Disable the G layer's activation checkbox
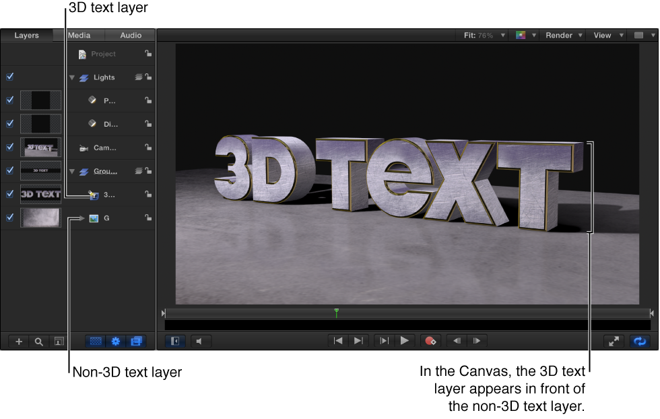Image resolution: width=660 pixels, height=419 pixels. point(9,218)
